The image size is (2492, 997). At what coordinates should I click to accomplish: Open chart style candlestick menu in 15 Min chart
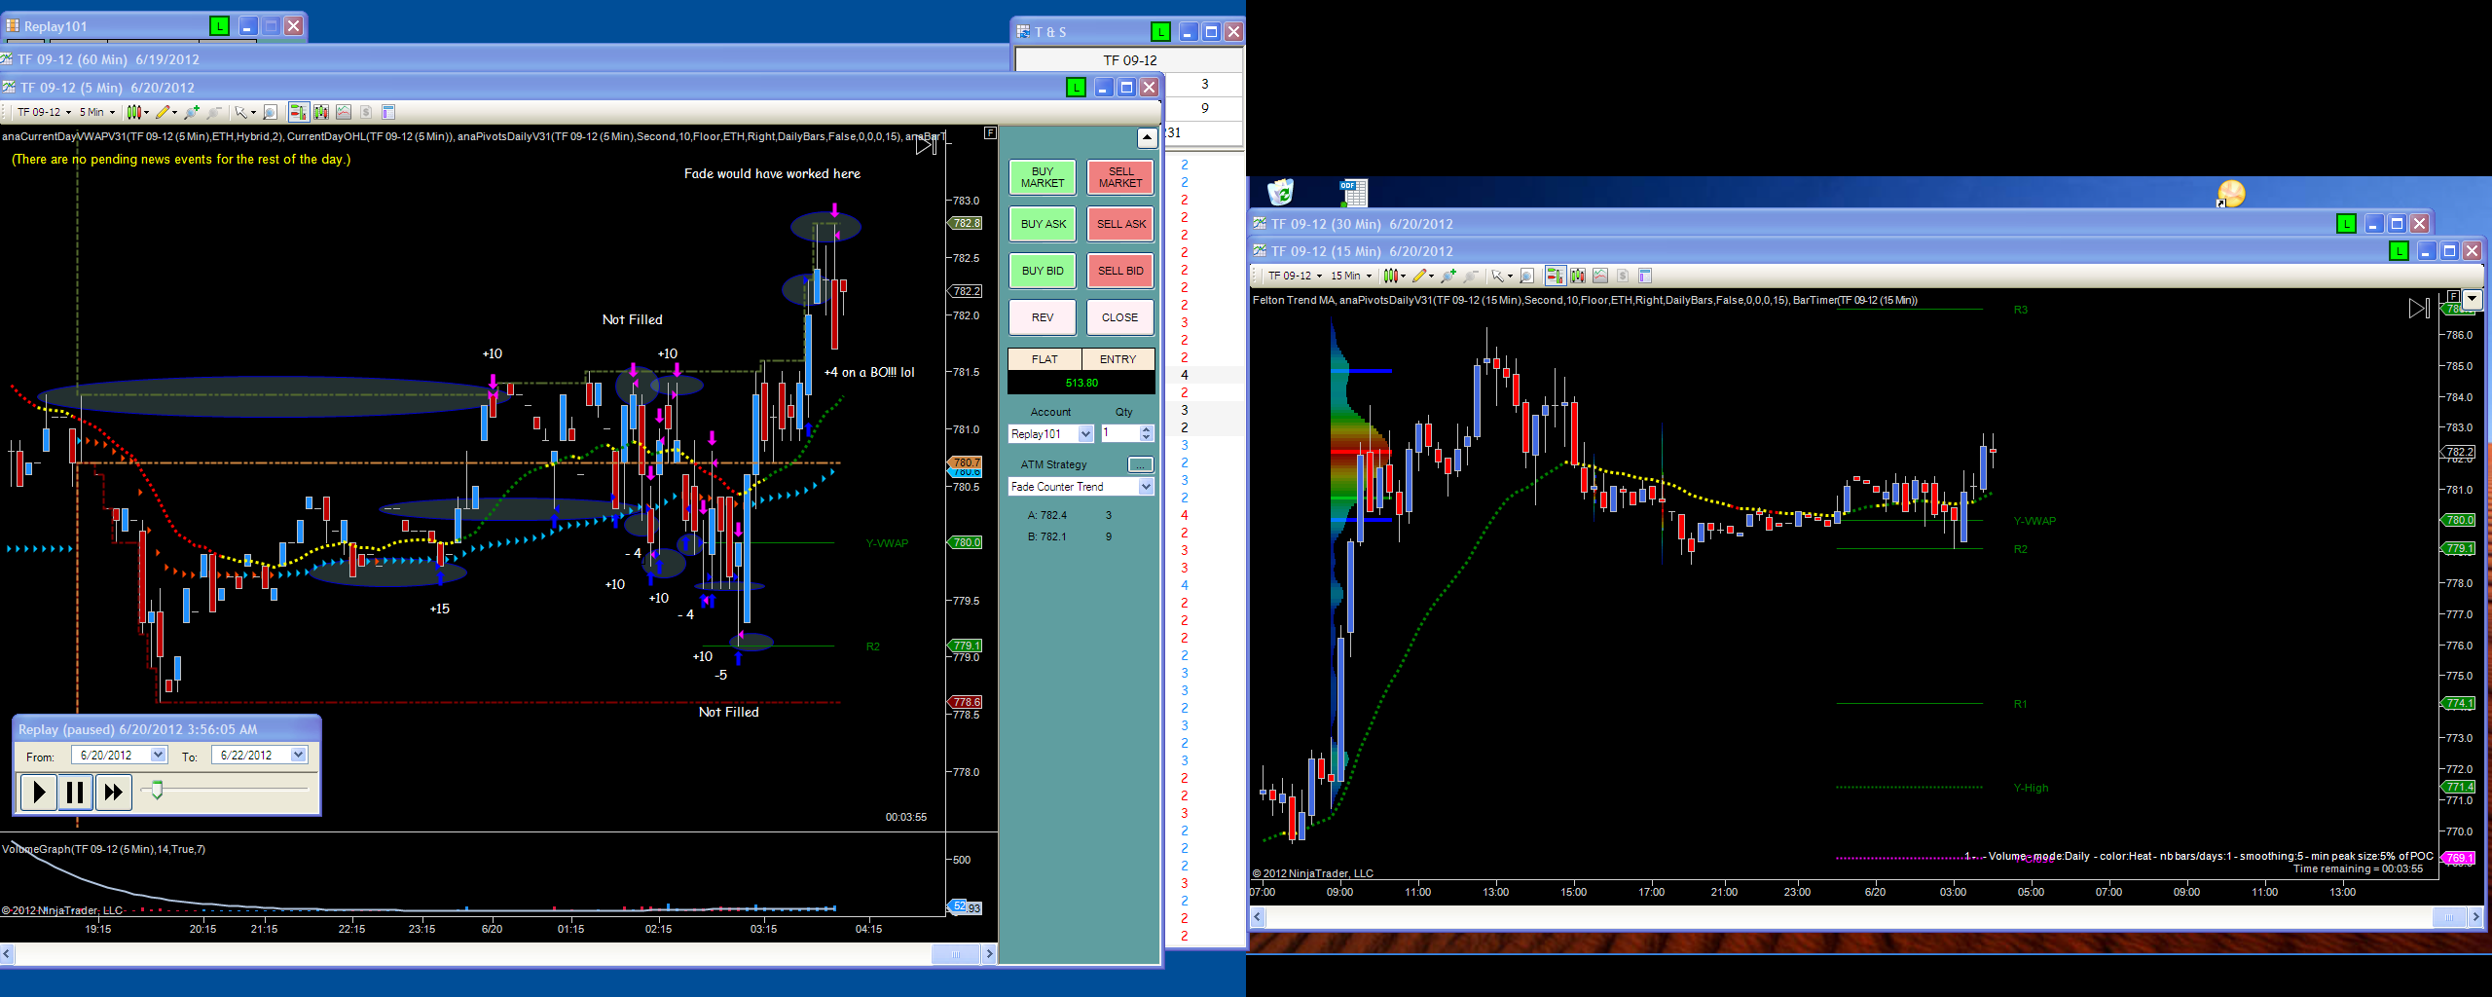(1393, 276)
